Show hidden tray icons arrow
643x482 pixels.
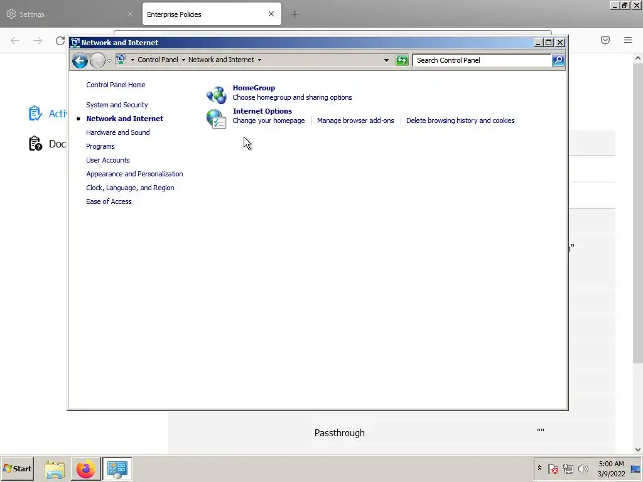(x=539, y=468)
